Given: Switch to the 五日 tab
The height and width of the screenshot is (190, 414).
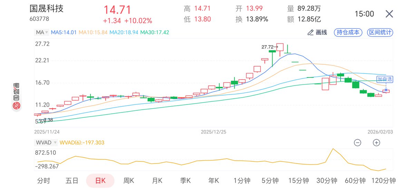Looking at the screenshot, I should pyautogui.click(x=72, y=180).
